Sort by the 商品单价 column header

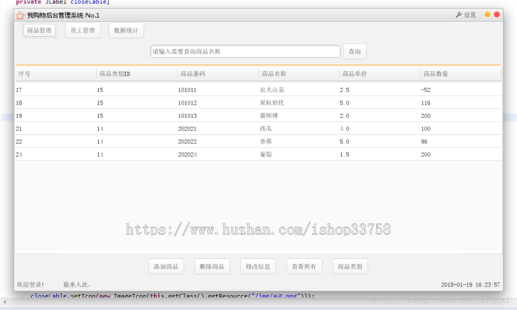[380, 74]
